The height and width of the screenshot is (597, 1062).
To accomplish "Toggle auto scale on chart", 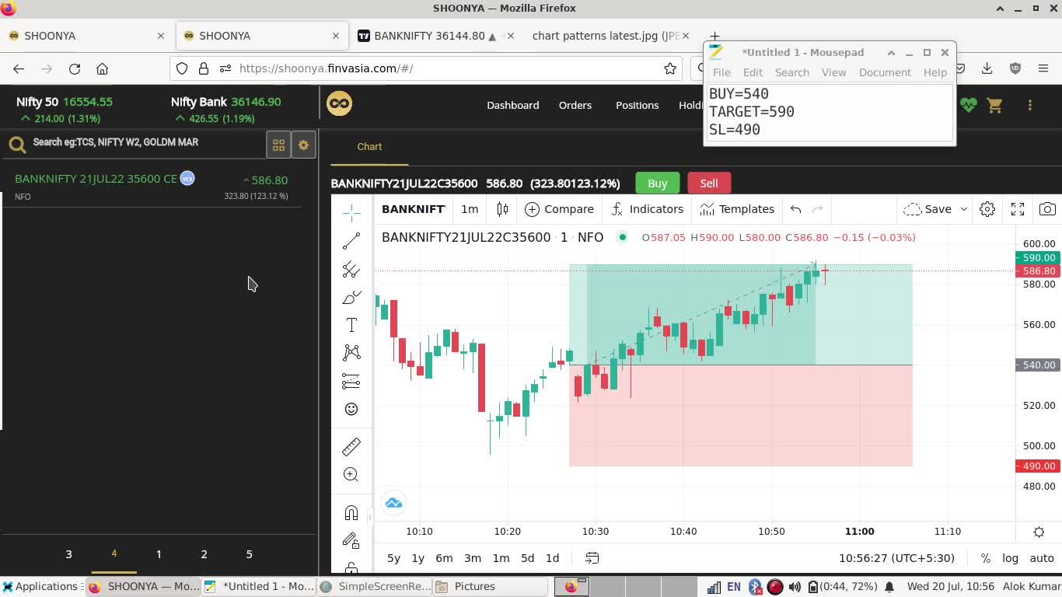I will [x=1042, y=558].
